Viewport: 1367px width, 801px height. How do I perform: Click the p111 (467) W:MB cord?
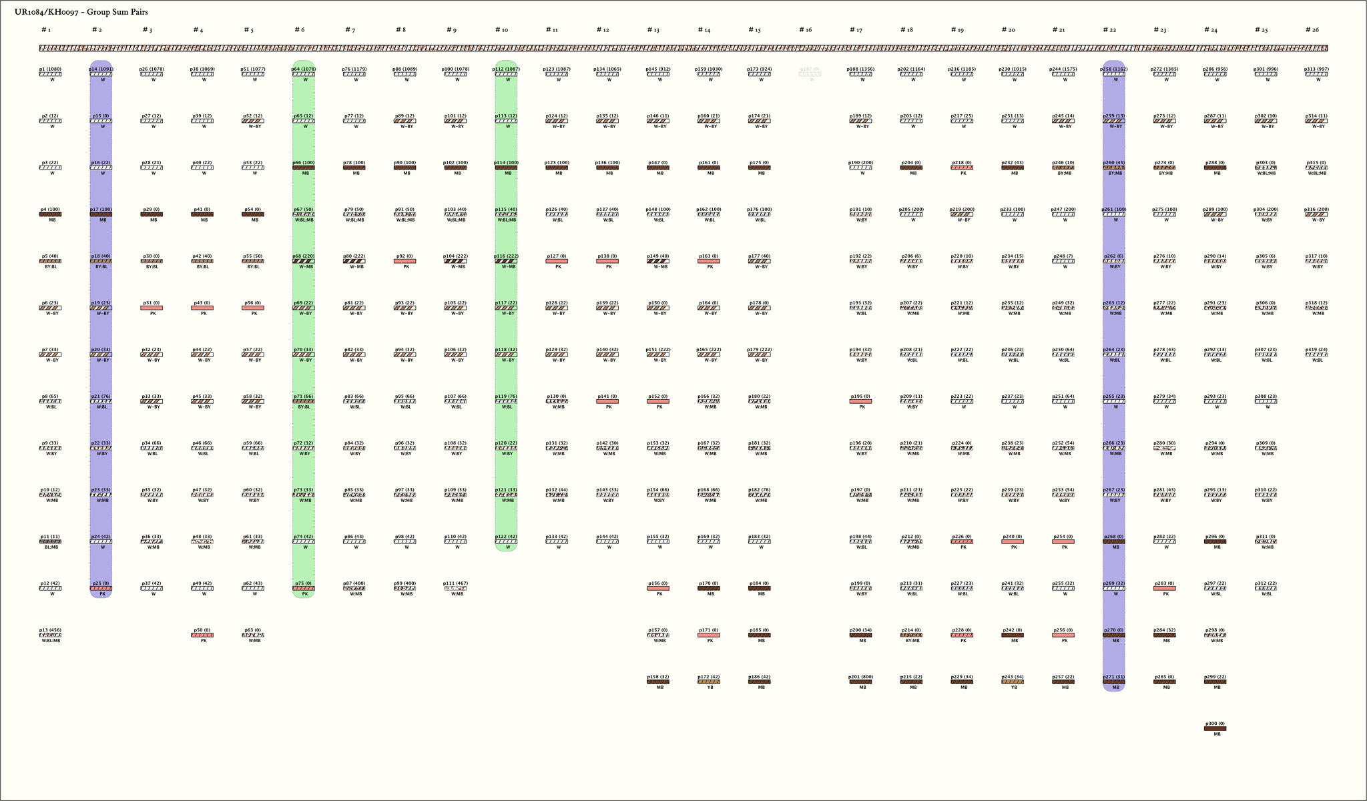[x=455, y=588]
